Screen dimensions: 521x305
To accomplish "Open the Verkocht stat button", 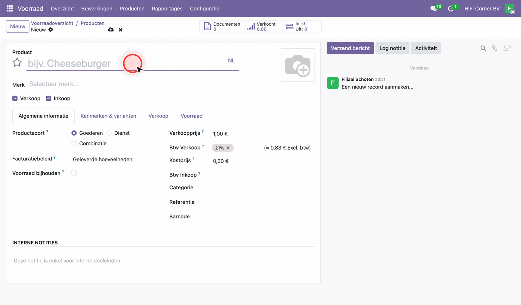I will coord(263,26).
